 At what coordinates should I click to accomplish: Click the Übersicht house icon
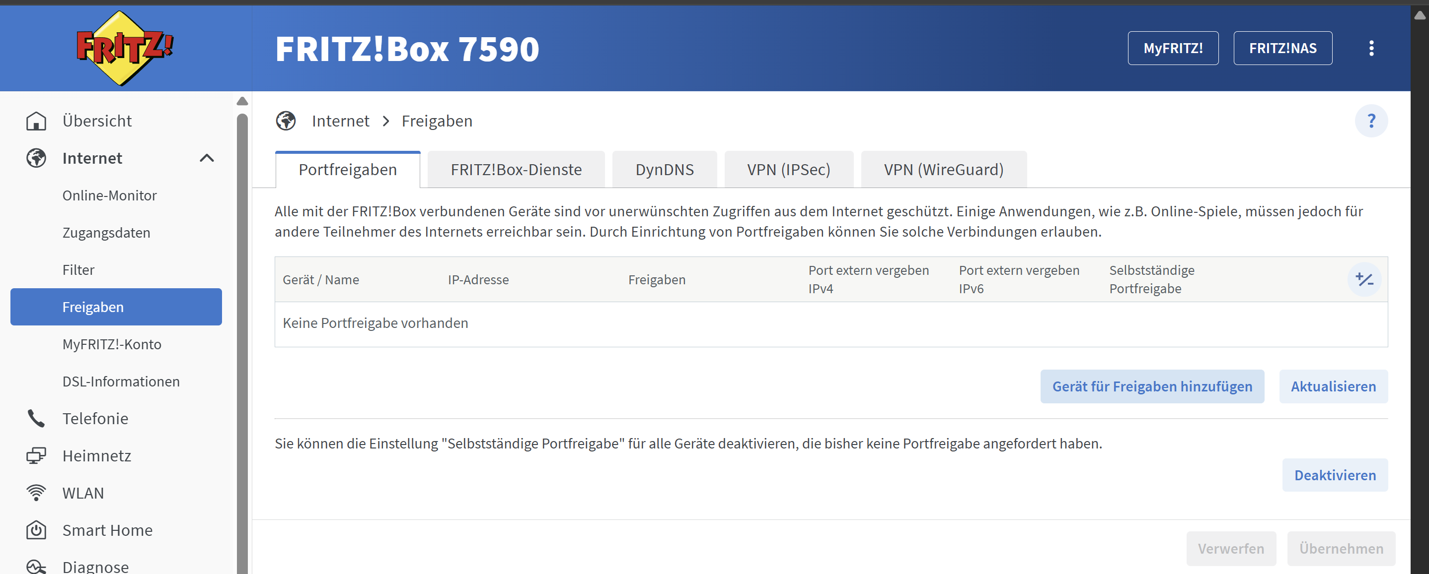point(36,121)
